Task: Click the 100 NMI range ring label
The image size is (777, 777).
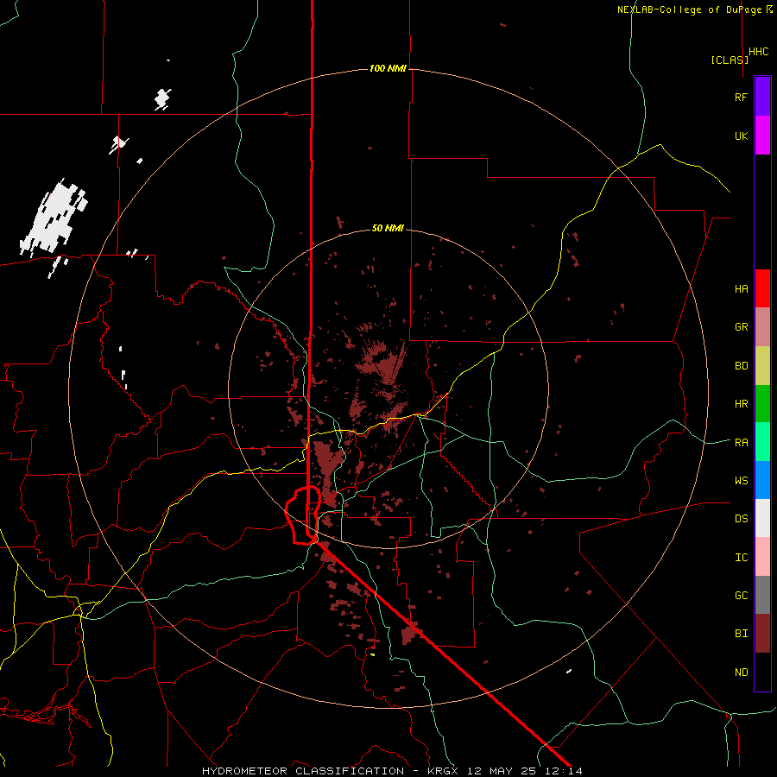Action: coord(388,68)
